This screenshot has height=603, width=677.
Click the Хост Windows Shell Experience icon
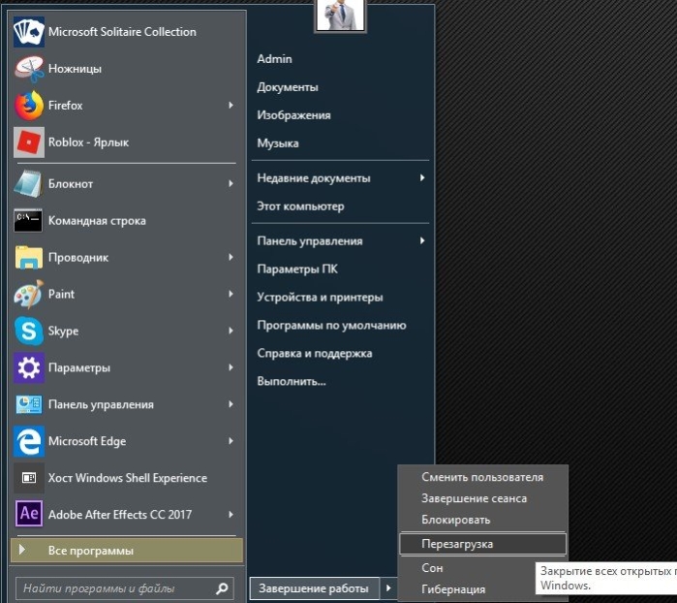pos(28,478)
